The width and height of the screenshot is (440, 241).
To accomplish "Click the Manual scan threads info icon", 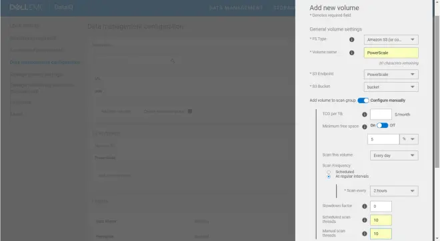I will (365, 234).
